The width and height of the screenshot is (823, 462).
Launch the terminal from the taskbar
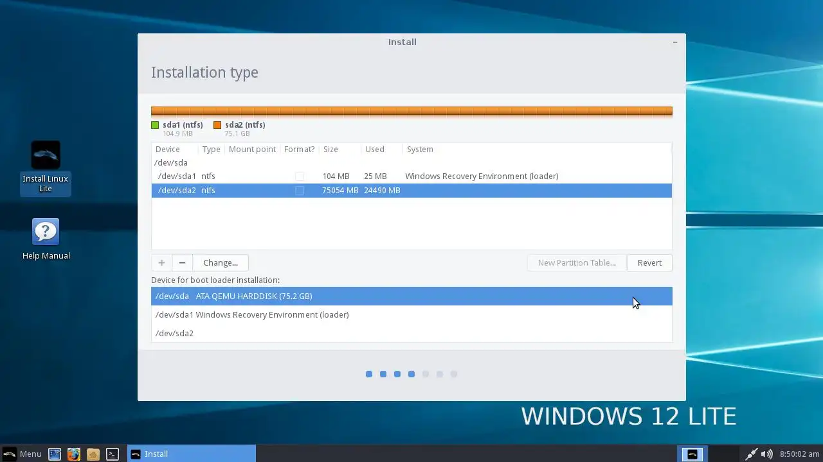[x=113, y=454]
